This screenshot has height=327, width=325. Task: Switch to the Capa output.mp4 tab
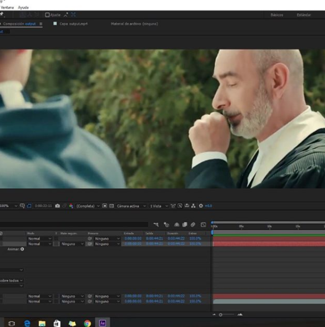tap(73, 24)
